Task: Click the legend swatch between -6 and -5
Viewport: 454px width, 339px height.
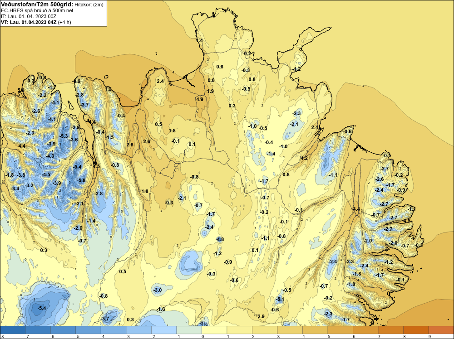Action: (63, 330)
